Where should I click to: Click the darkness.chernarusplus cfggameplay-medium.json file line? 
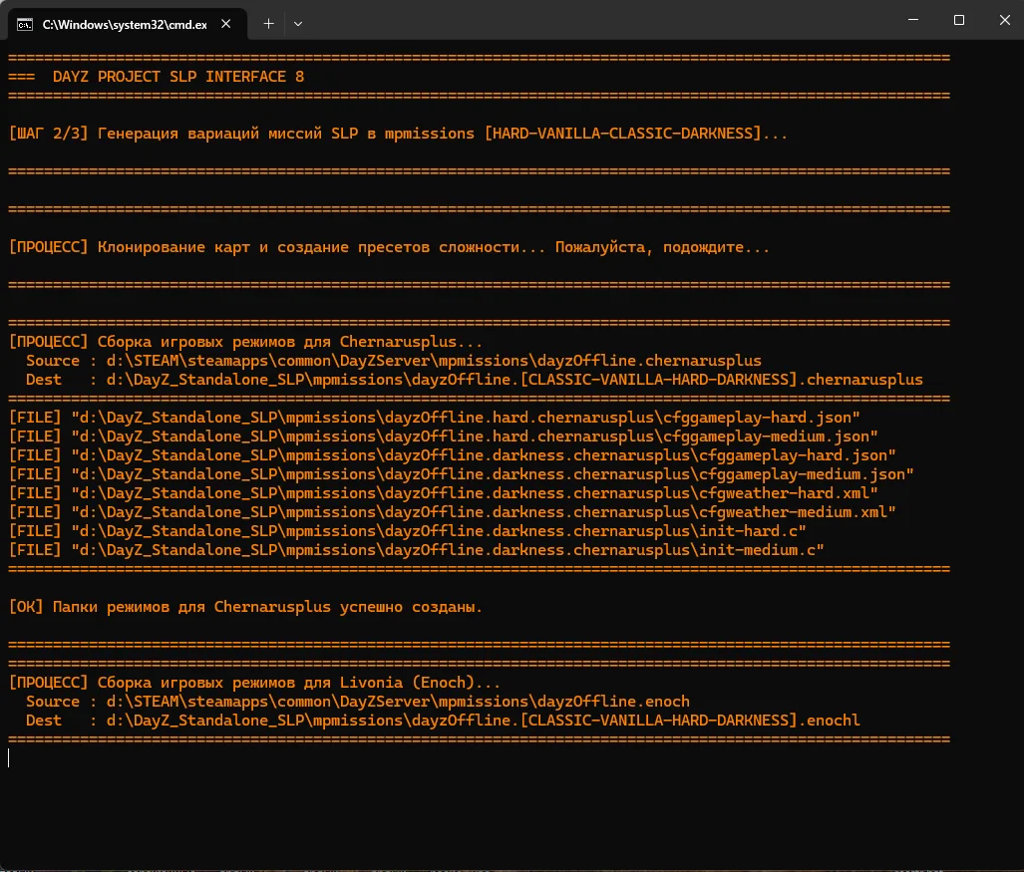click(461, 474)
